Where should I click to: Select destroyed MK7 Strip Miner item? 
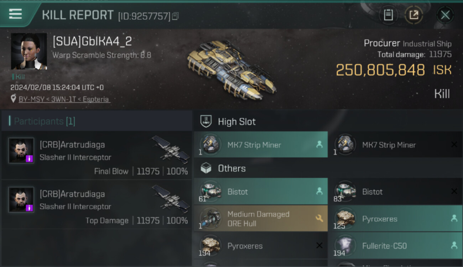point(395,145)
